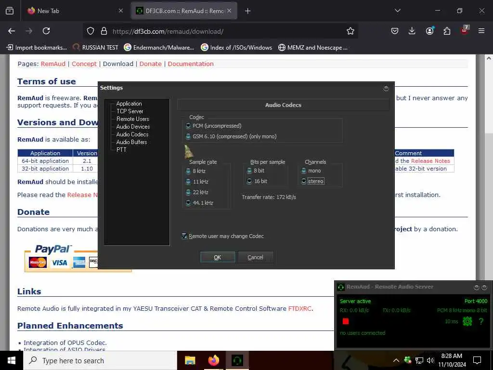Screen dimensions: 493x370
Task: Click the shield tracking protection icon
Action: [91, 31]
